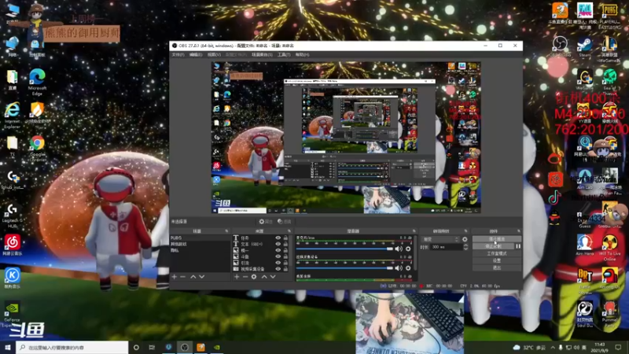Open transition properties gear icon
Screen dimensions: 629x354
[x=465, y=239]
